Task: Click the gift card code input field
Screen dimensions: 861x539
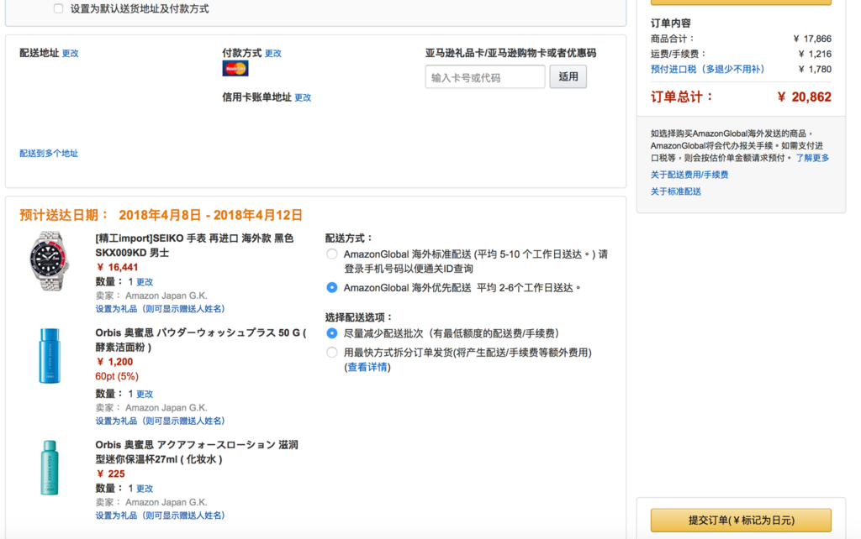Action: tap(485, 77)
